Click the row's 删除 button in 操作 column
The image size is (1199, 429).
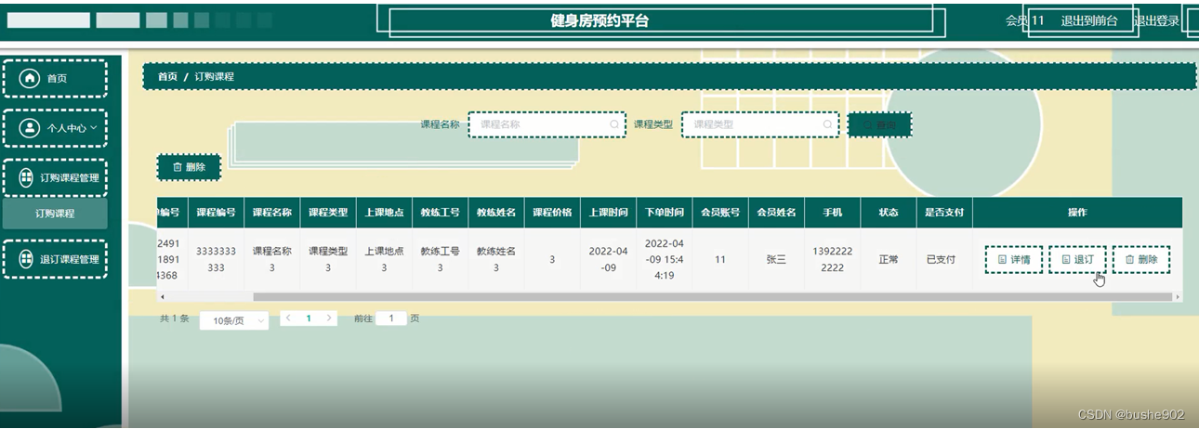(1141, 260)
